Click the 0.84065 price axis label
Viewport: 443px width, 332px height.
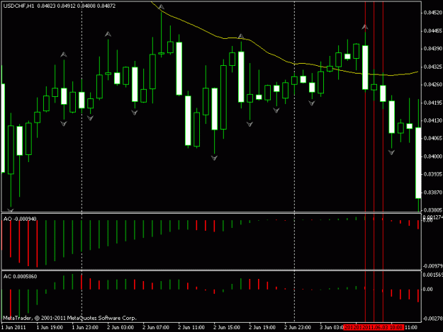click(x=433, y=138)
